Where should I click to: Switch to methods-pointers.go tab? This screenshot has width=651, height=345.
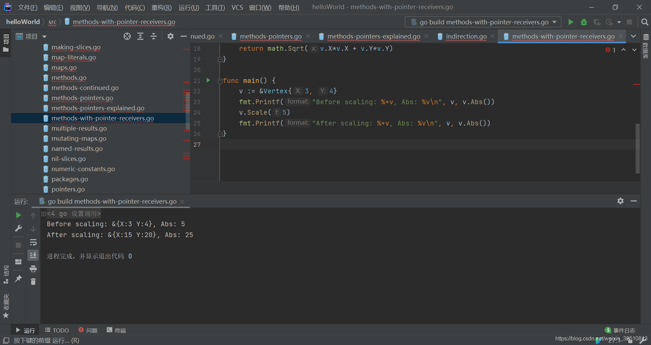271,36
